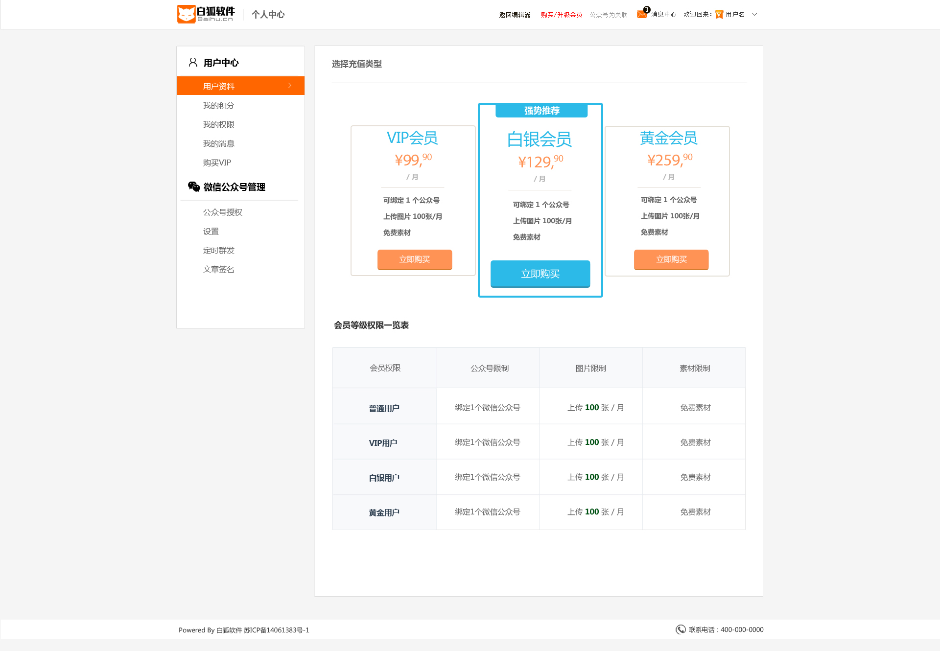
Task: Open 定时群发 menu item
Action: pos(219,250)
